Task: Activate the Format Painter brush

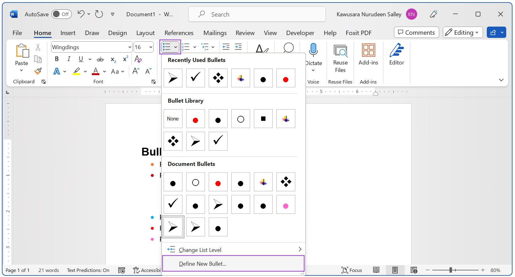Action: pyautogui.click(x=38, y=71)
